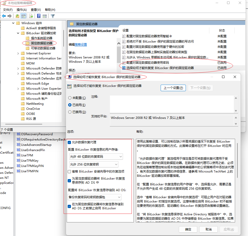Screen dimensions: 248x236
Task: Click the UseAdvancedStartup registry value icon
Action: 18,145
